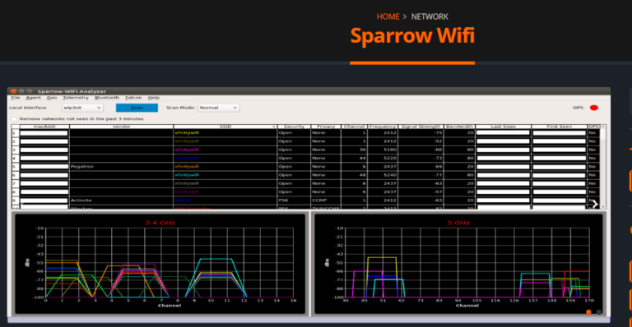The width and height of the screenshot is (632, 327).
Task: Click the -69 signal strength cell
Action: [421, 167]
